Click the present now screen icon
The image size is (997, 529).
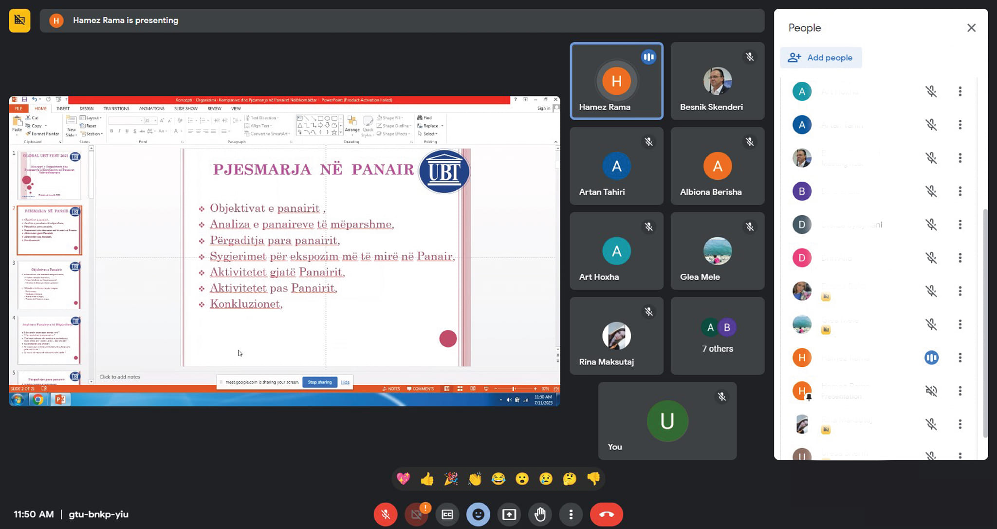click(509, 514)
